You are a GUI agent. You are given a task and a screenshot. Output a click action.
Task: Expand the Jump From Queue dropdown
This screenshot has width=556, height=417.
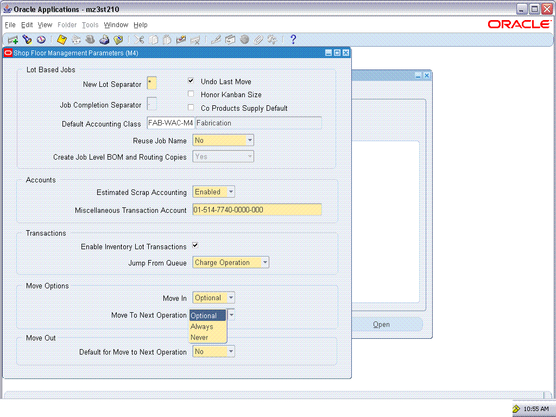click(x=265, y=262)
